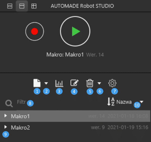The height and width of the screenshot is (142, 151).
Task: Switch to the grid table layout icon
Action: [x=34, y=6]
